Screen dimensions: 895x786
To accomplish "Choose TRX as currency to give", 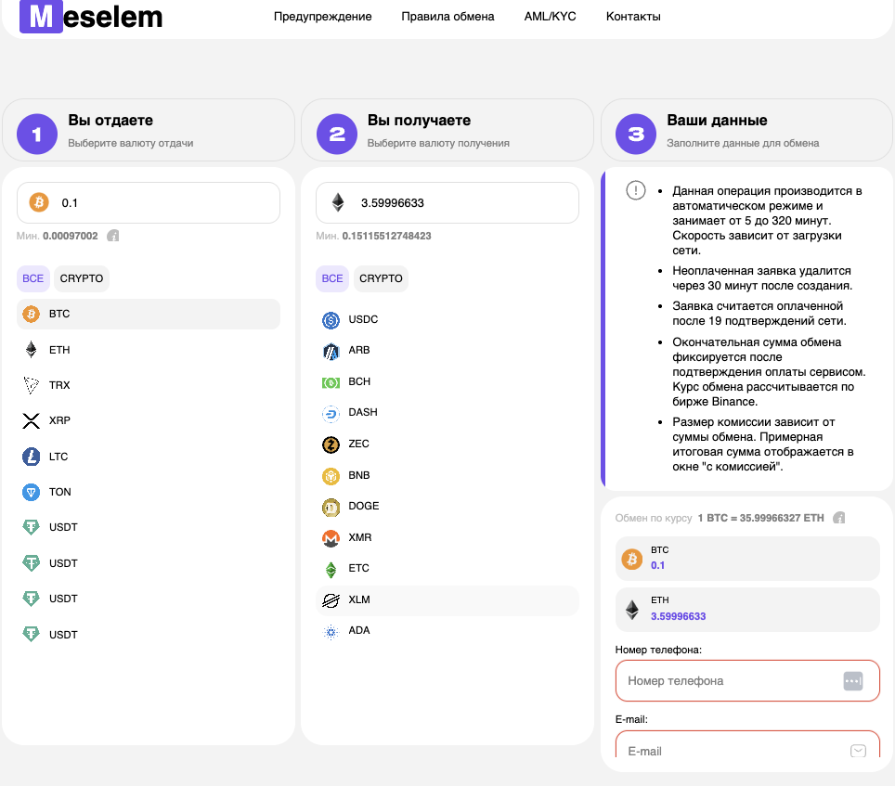I will (149, 385).
